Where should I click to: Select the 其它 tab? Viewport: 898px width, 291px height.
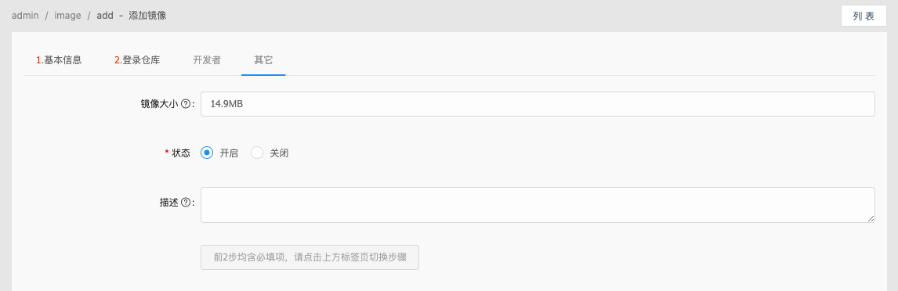point(263,60)
